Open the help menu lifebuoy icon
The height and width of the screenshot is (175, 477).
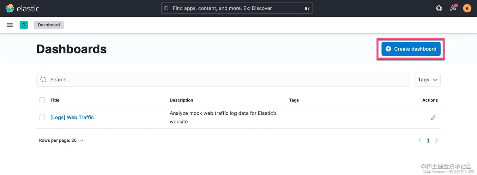(439, 8)
